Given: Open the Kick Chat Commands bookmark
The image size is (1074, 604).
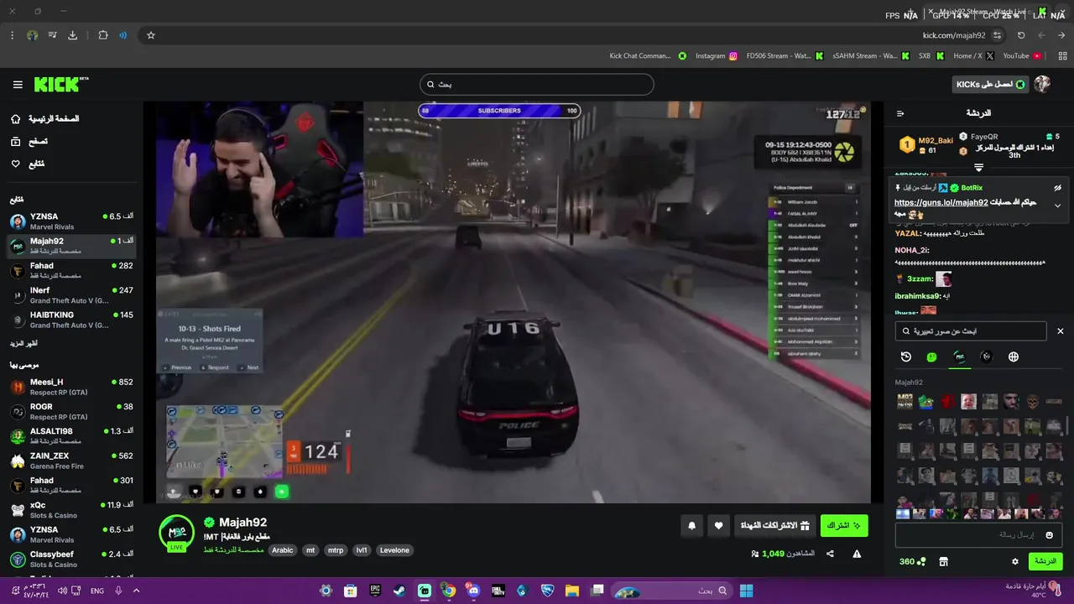Looking at the screenshot, I should (648, 56).
